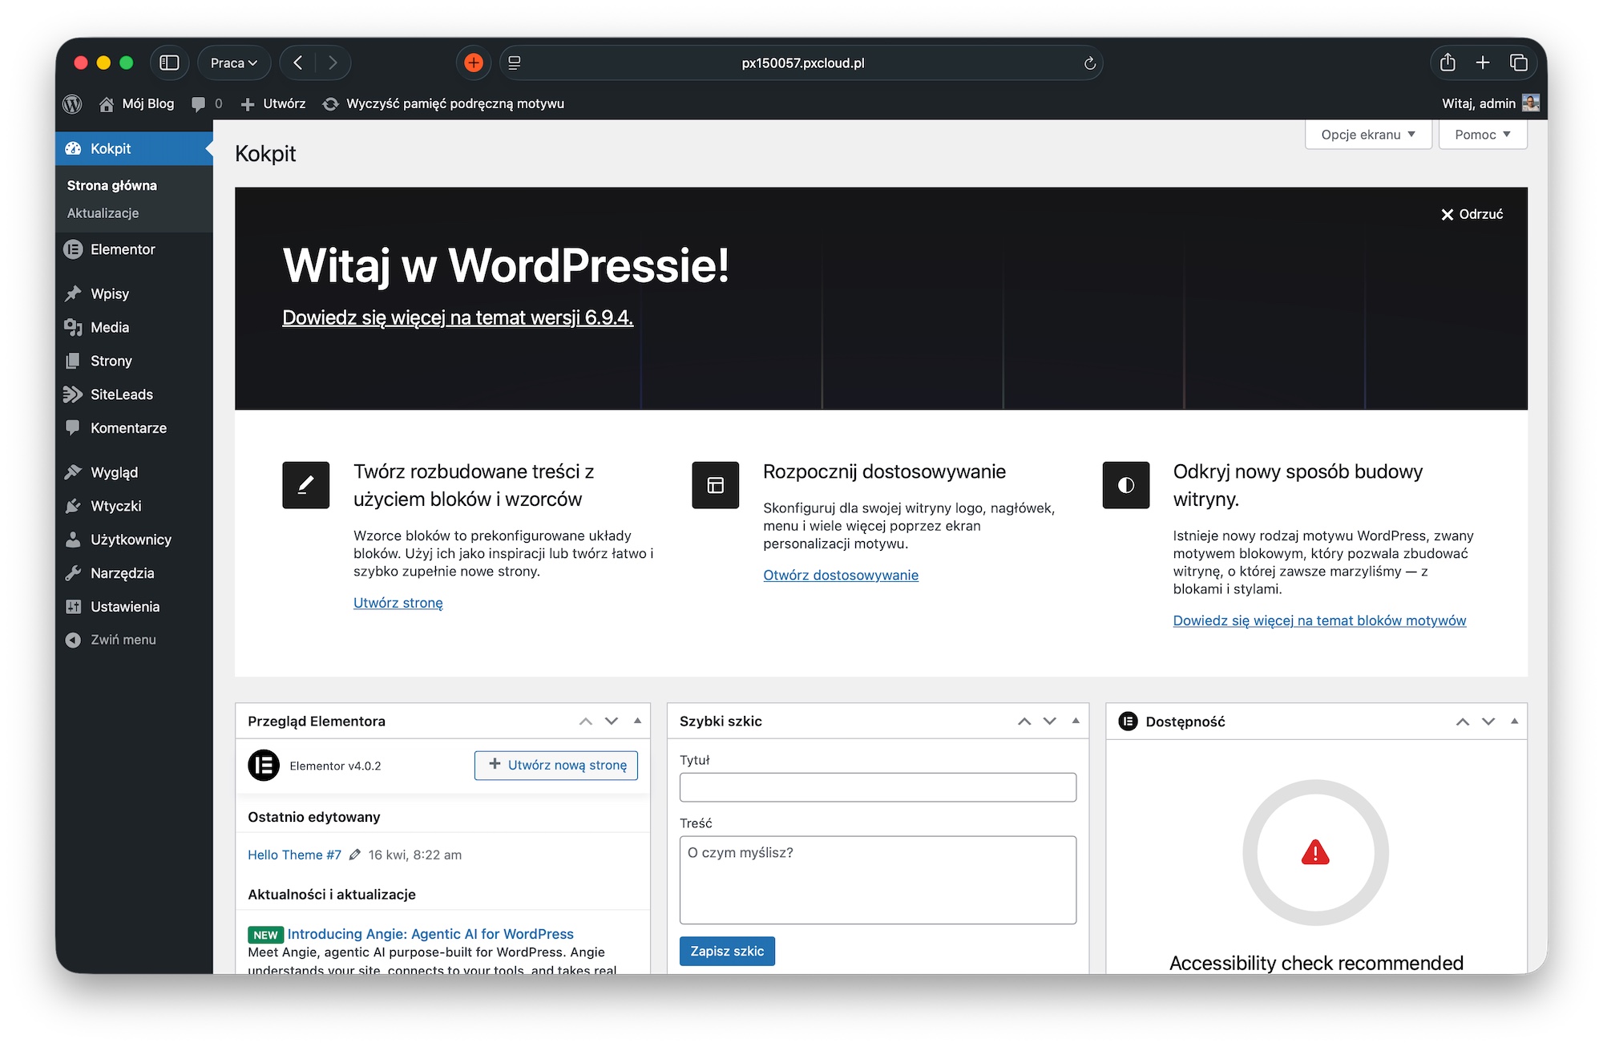Expand the Opcje ekranu dropdown
Screen dimensions: 1603x1047
[x=1367, y=135]
